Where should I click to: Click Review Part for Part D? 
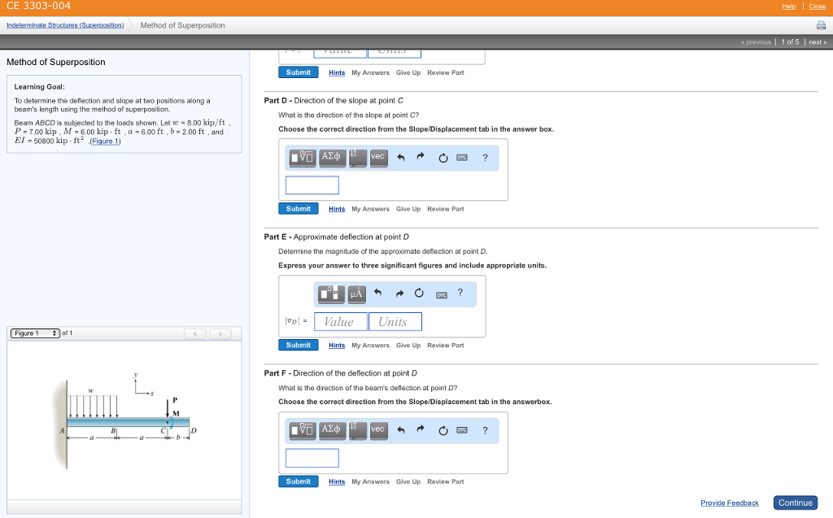point(445,209)
